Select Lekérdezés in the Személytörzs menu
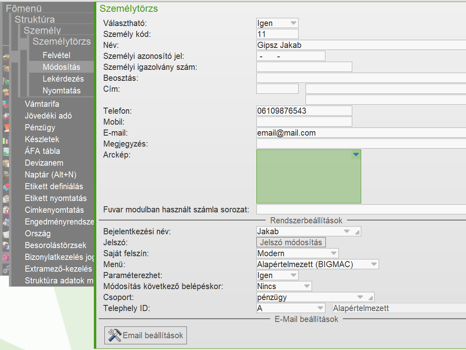This screenshot has height=350, width=466. pyautogui.click(x=61, y=79)
